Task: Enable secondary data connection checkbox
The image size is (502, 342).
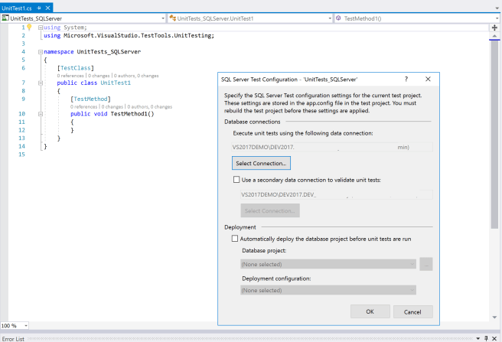Action: point(236,180)
